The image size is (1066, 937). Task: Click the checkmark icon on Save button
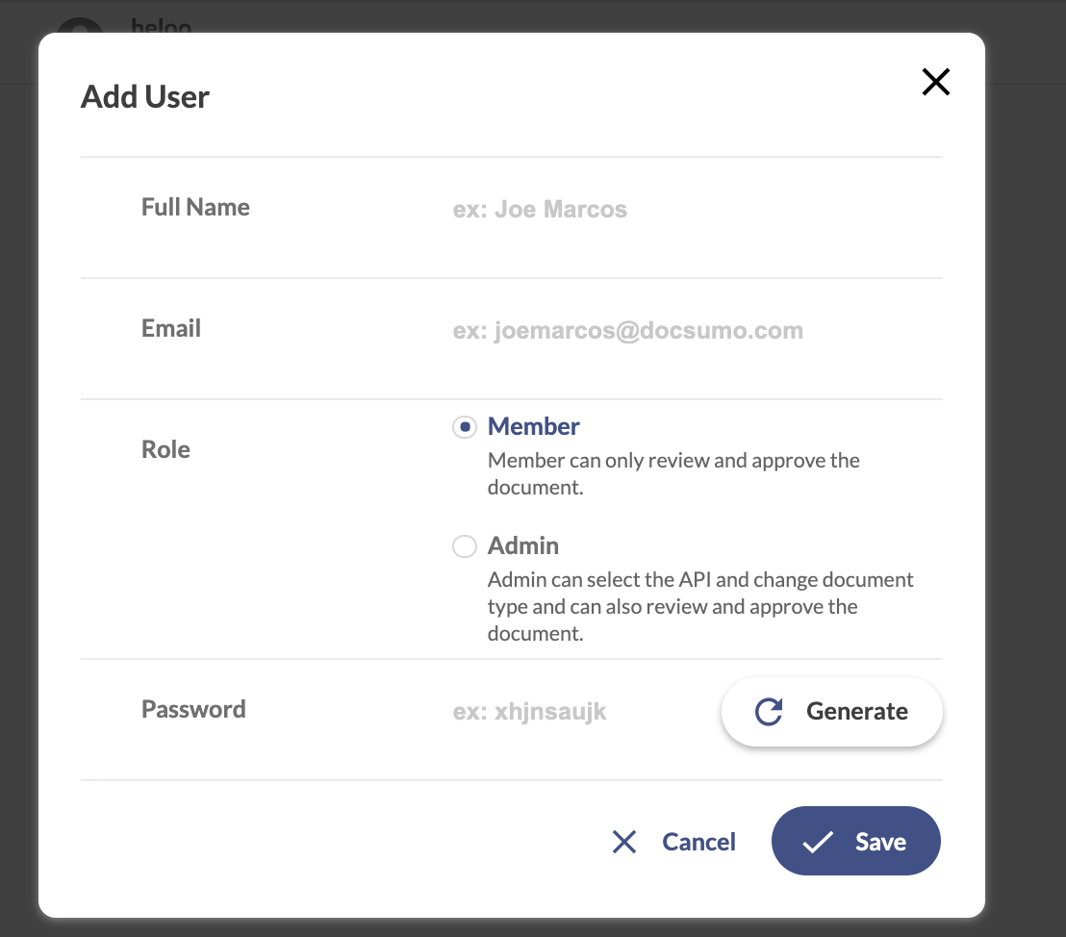818,842
